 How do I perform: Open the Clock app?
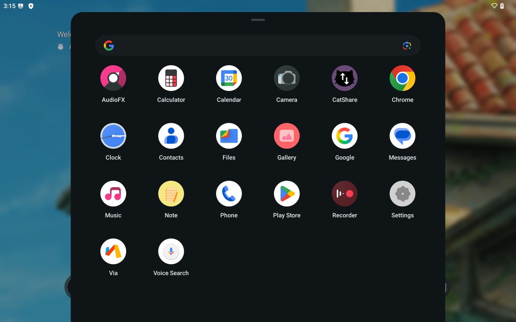[113, 136]
